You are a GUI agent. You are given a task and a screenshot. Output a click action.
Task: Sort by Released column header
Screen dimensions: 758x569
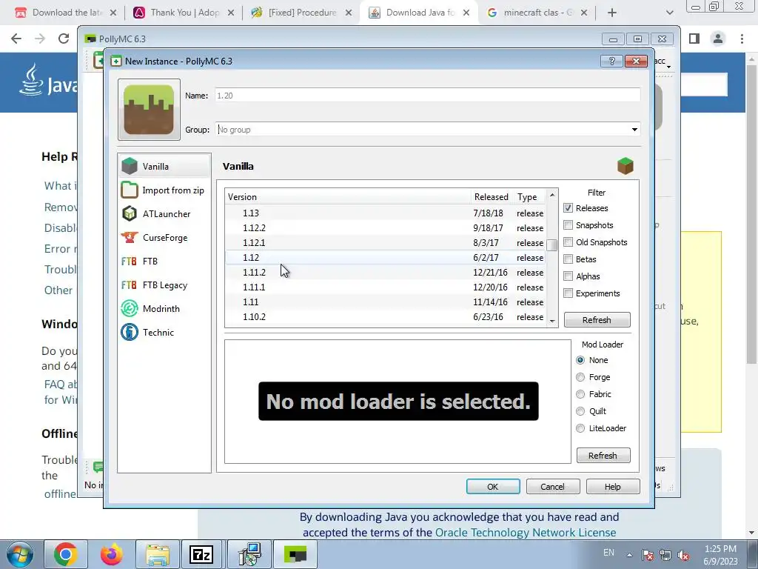[x=492, y=197]
